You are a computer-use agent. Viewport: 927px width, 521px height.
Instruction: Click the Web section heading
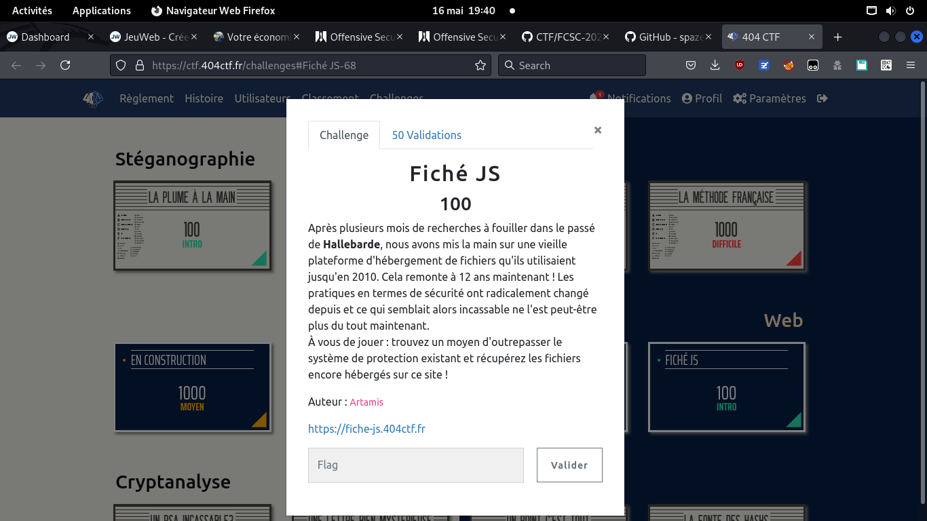coord(783,320)
